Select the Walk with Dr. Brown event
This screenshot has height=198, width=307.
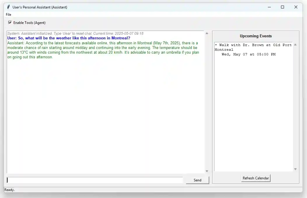(253, 45)
